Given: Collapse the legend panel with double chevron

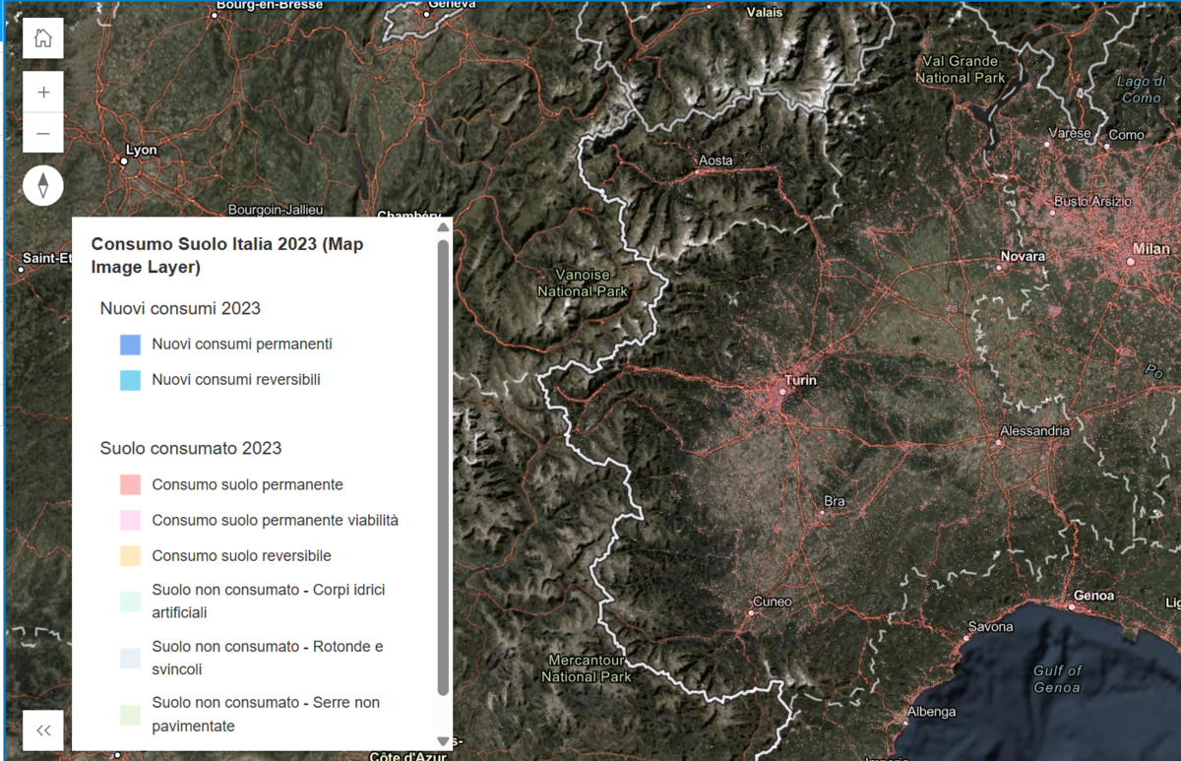Looking at the screenshot, I should [42, 730].
